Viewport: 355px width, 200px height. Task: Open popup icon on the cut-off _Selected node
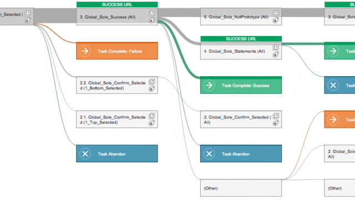pyautogui.click(x=28, y=13)
